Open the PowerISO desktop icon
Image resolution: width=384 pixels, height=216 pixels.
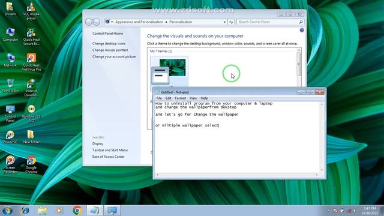(x=10, y=137)
